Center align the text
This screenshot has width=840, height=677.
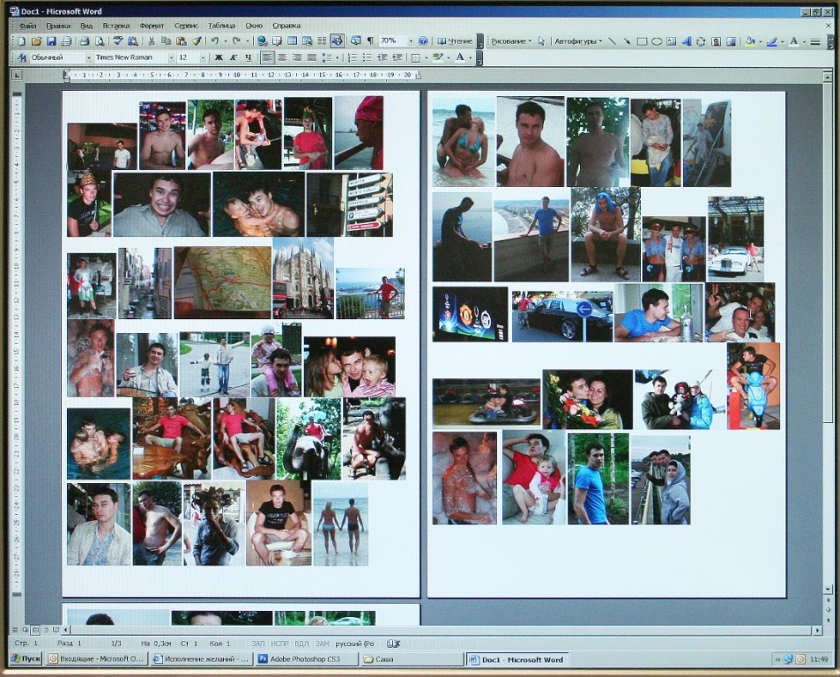point(282,58)
